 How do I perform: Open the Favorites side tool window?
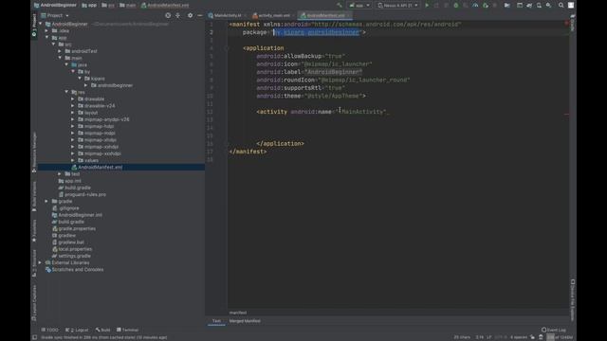point(34,231)
